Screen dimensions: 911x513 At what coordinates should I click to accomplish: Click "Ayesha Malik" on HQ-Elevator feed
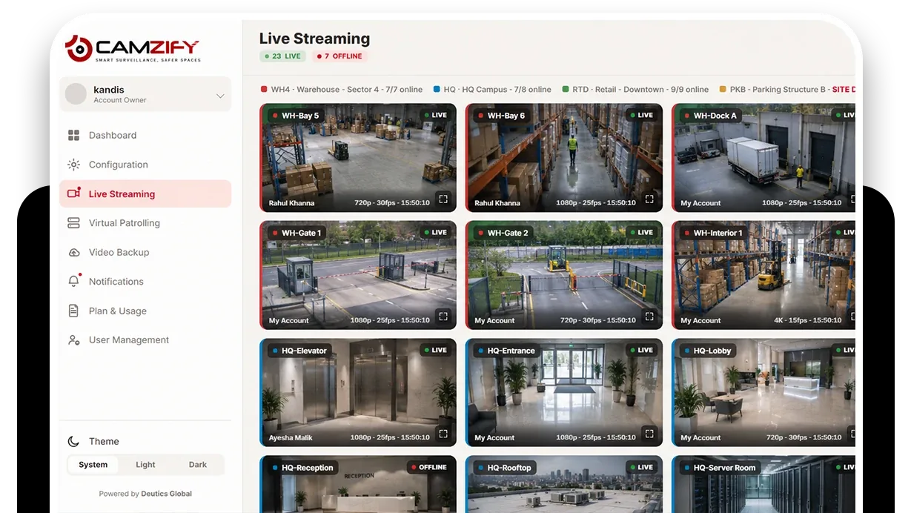point(291,438)
